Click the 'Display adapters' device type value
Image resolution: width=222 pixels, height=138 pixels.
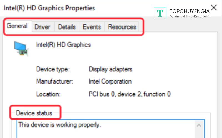110,69
